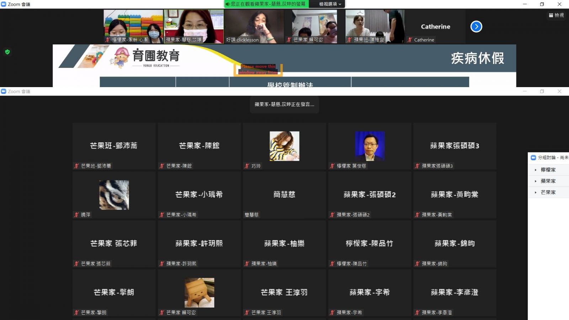Click muted mic icon on 芒果班-鄧沛蕎 tile
This screenshot has height=320, width=569.
[76, 166]
